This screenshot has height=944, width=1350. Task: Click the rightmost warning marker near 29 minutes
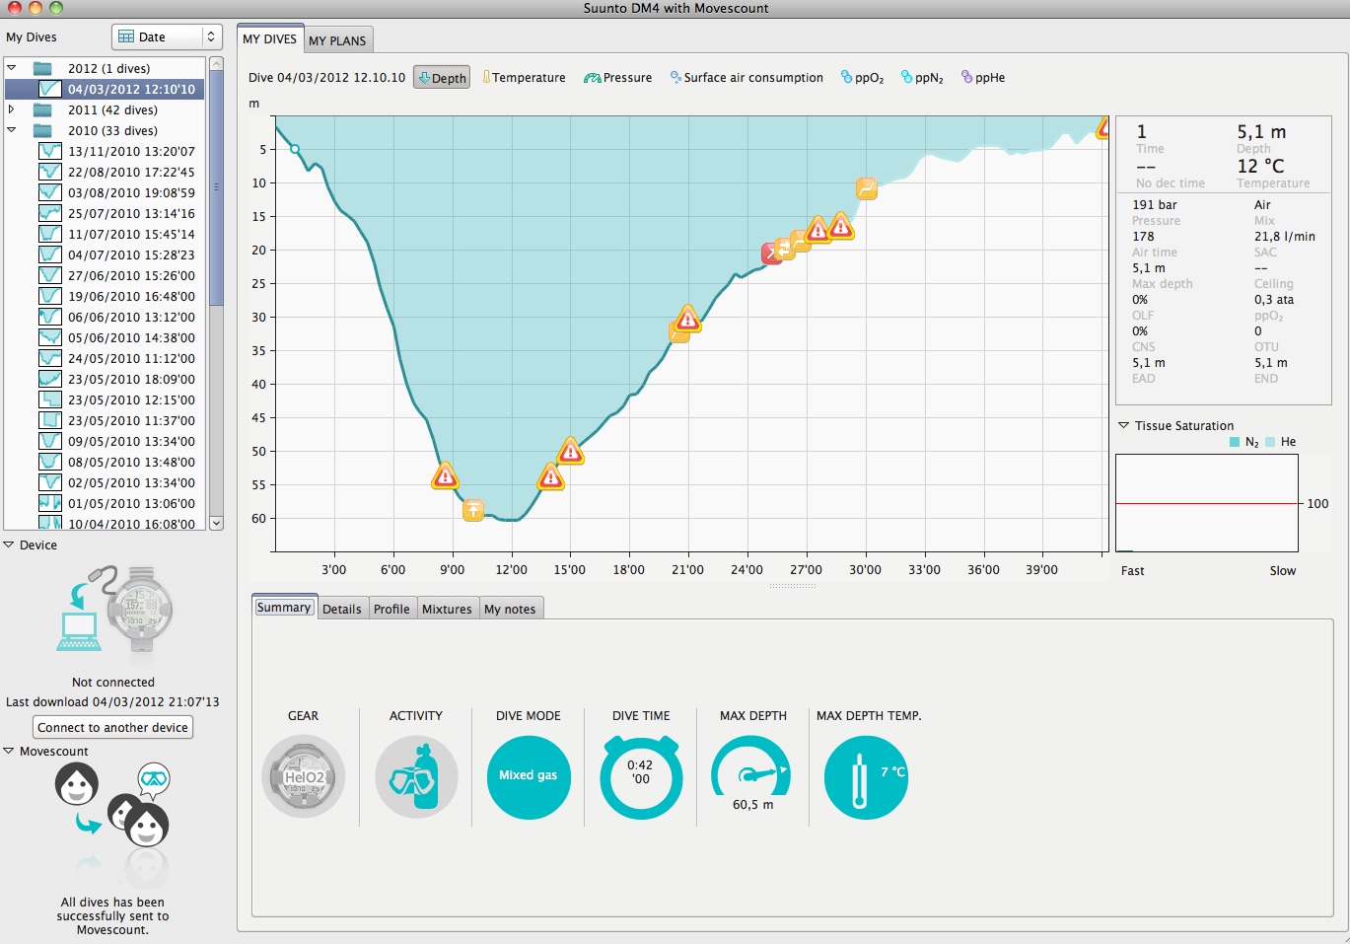pyautogui.click(x=841, y=226)
